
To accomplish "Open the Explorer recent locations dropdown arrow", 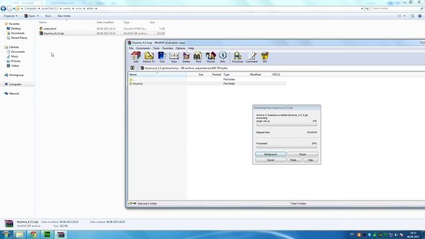I will [x=14, y=9].
